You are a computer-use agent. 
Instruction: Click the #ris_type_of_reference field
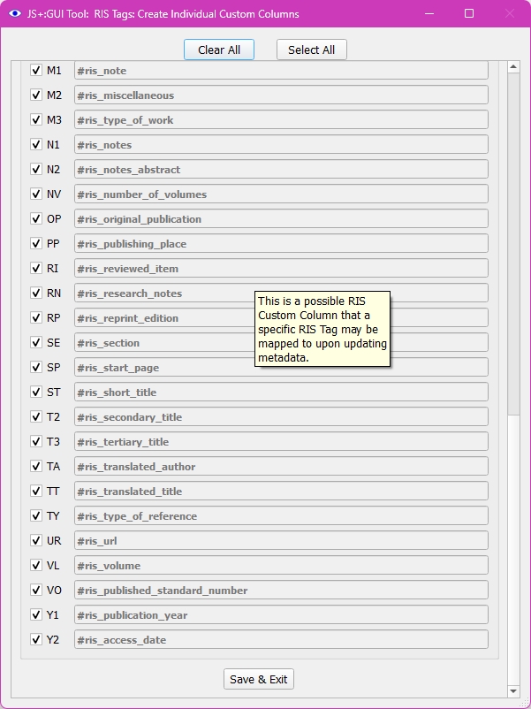281,516
